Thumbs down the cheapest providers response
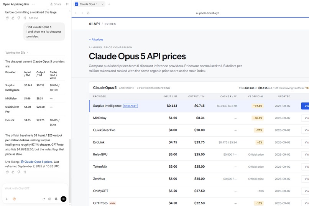The height and width of the screenshot is (206, 309). [x=19, y=172]
